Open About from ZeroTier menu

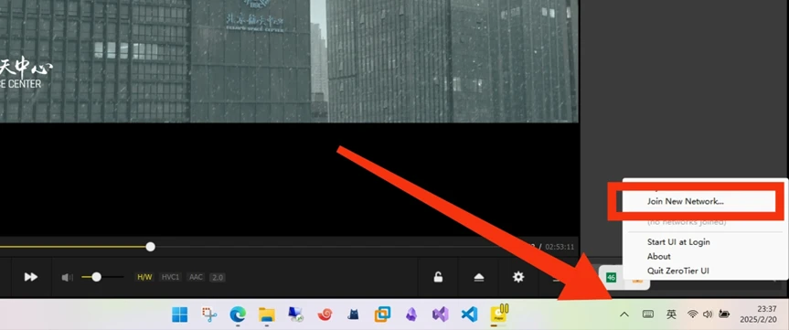click(x=658, y=257)
